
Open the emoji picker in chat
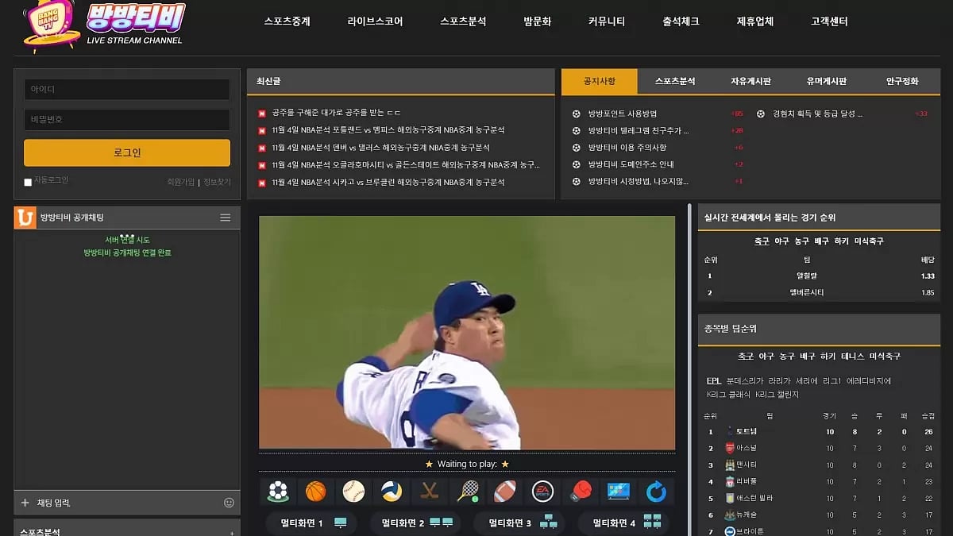tap(230, 503)
